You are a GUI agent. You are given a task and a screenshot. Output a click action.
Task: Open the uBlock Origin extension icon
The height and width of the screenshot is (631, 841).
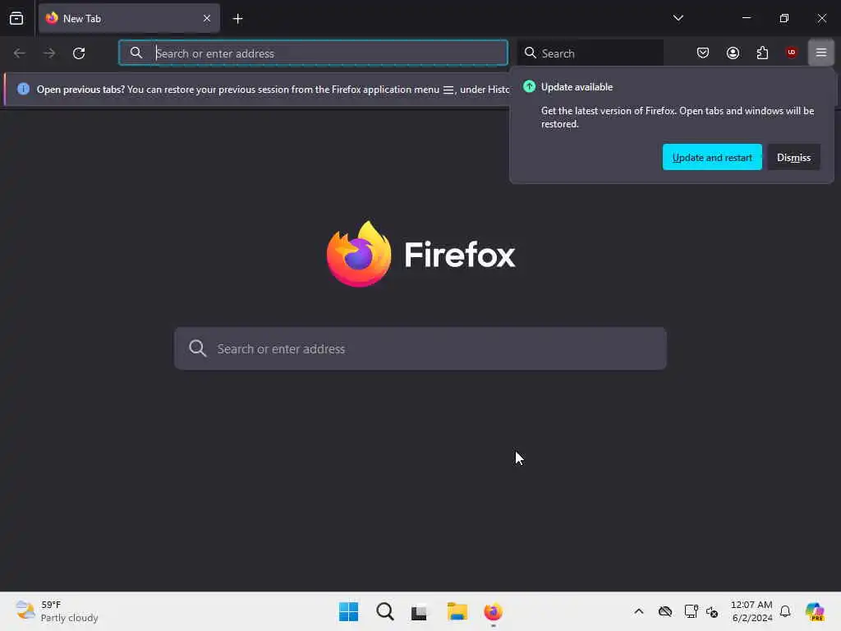[x=791, y=52]
